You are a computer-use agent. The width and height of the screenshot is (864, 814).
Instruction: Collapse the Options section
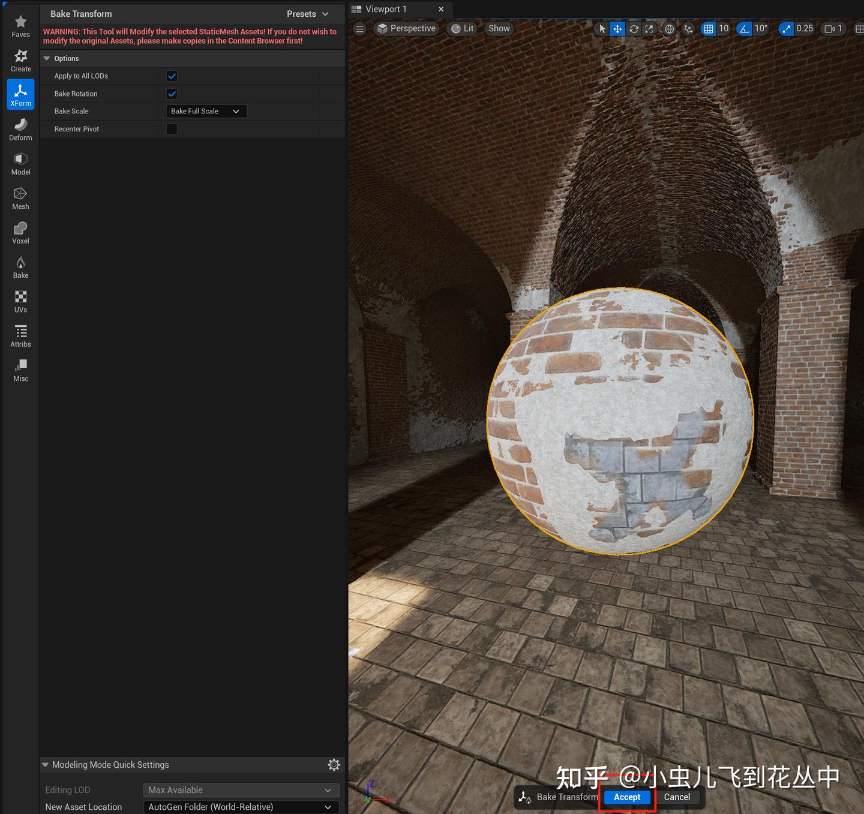(x=47, y=58)
